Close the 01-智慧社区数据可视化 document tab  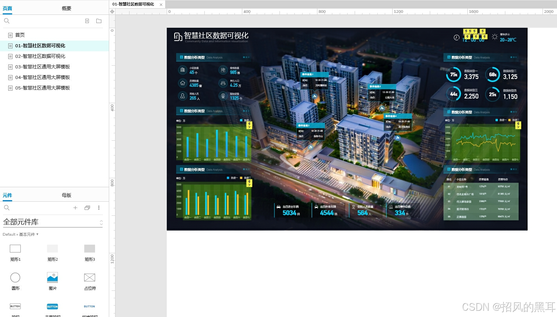[161, 5]
